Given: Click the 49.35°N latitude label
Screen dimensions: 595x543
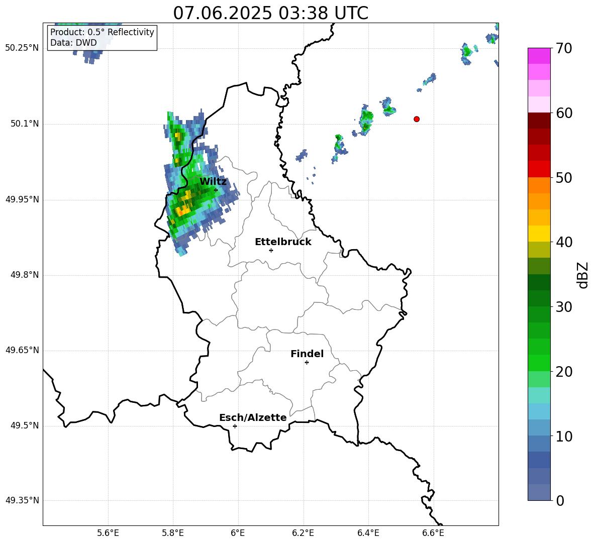Looking at the screenshot, I should click(x=22, y=500).
